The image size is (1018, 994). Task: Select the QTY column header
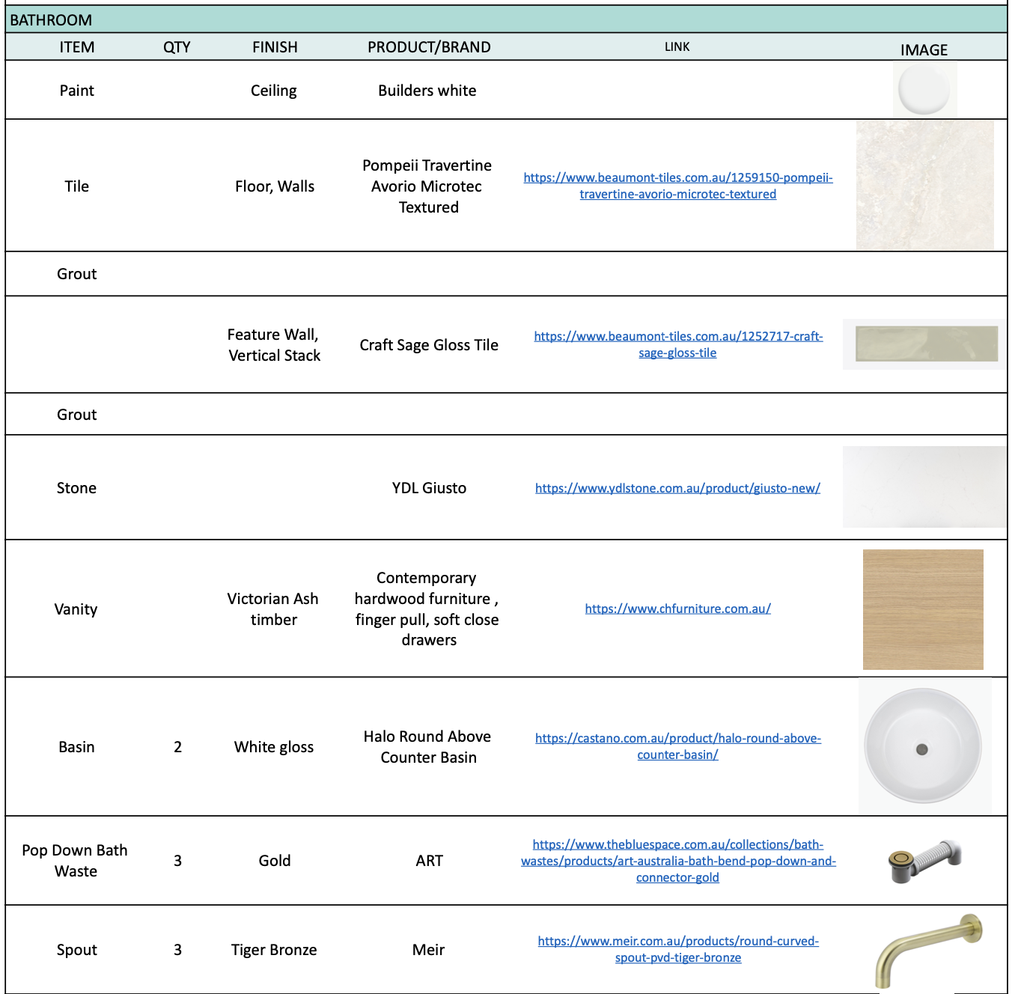coord(177,47)
